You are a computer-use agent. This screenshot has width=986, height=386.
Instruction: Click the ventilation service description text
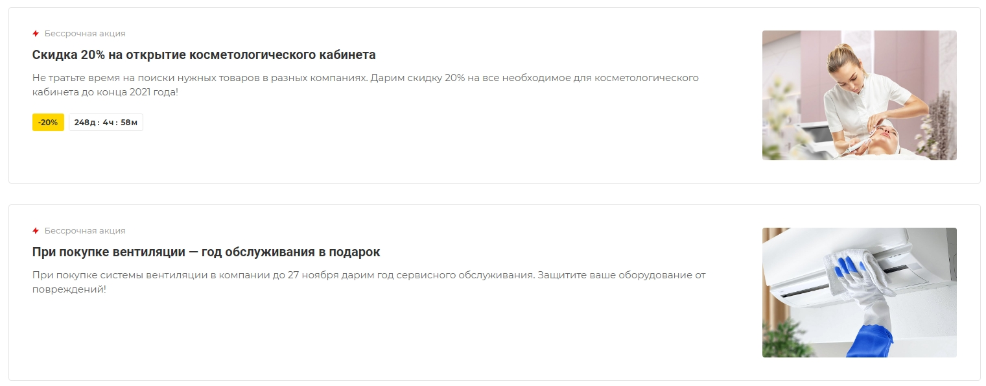click(369, 282)
